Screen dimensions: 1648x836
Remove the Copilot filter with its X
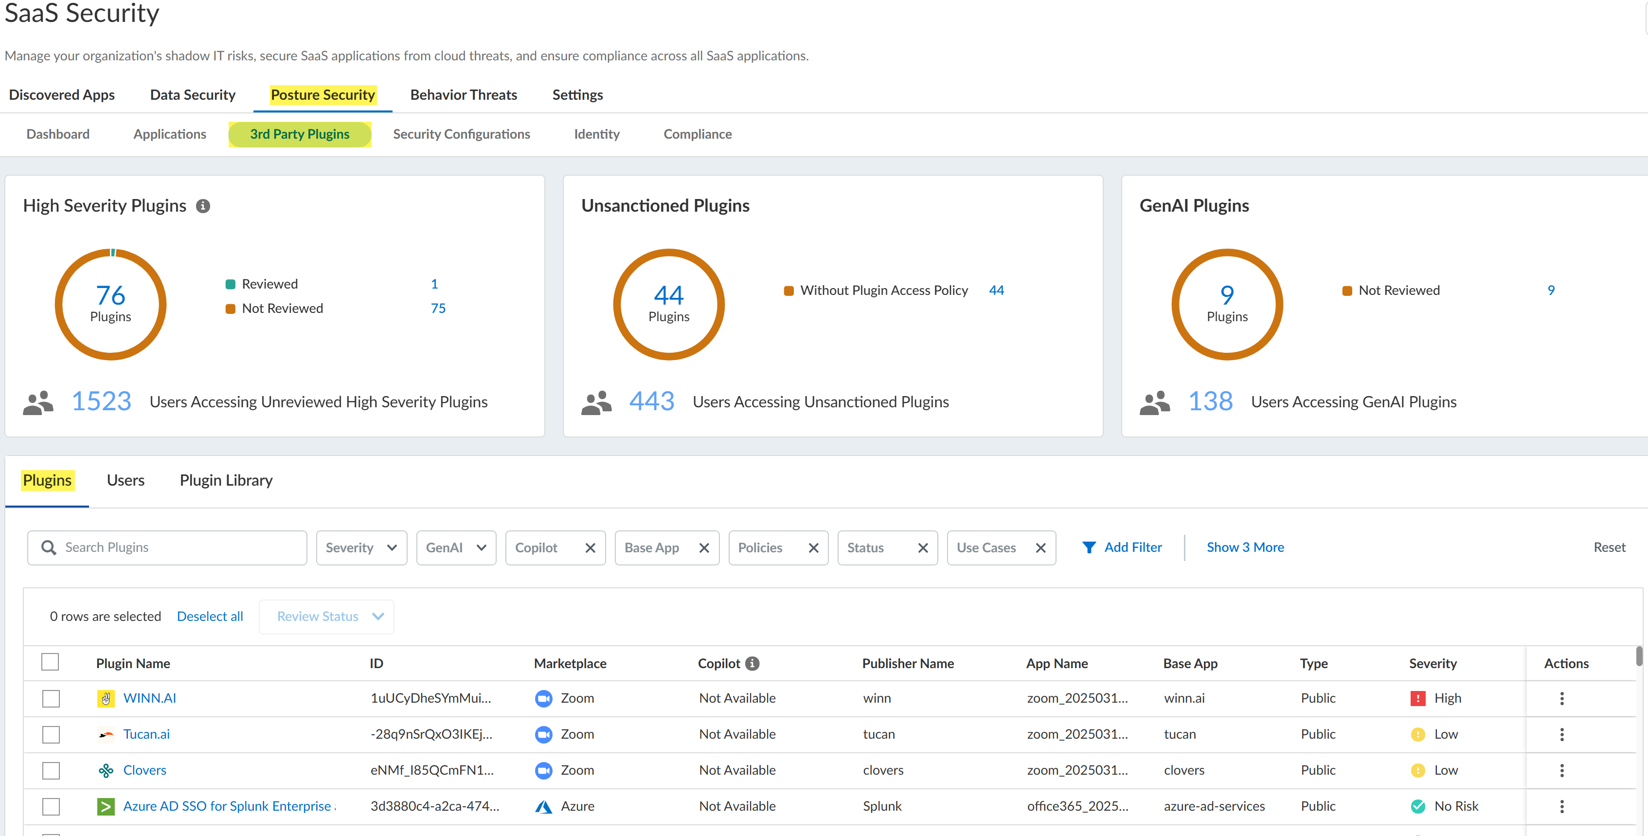[x=590, y=548]
